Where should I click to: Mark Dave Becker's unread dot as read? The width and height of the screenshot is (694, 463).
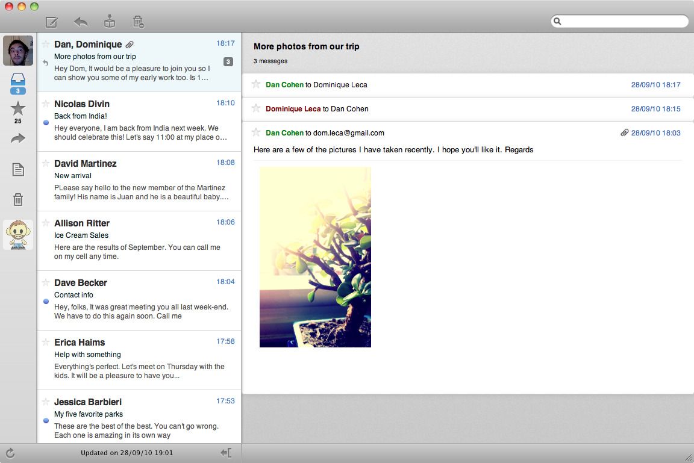[46, 301]
